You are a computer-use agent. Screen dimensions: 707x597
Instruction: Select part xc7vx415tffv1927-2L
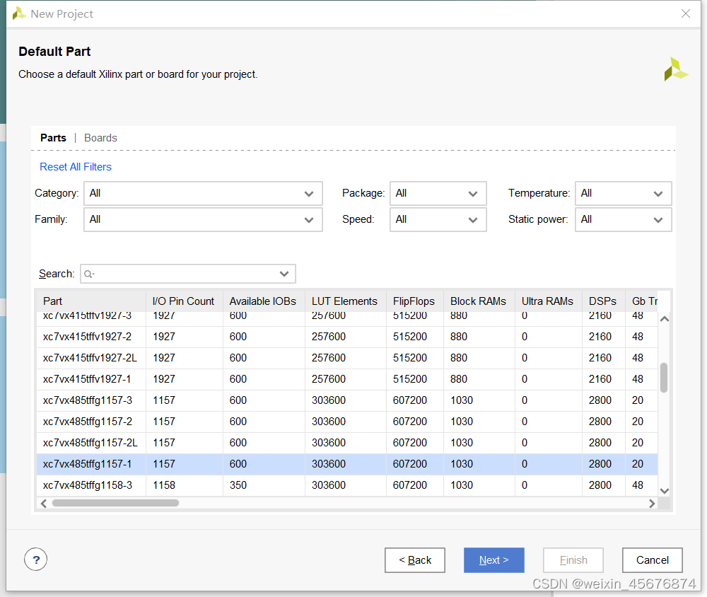pyautogui.click(x=347, y=358)
